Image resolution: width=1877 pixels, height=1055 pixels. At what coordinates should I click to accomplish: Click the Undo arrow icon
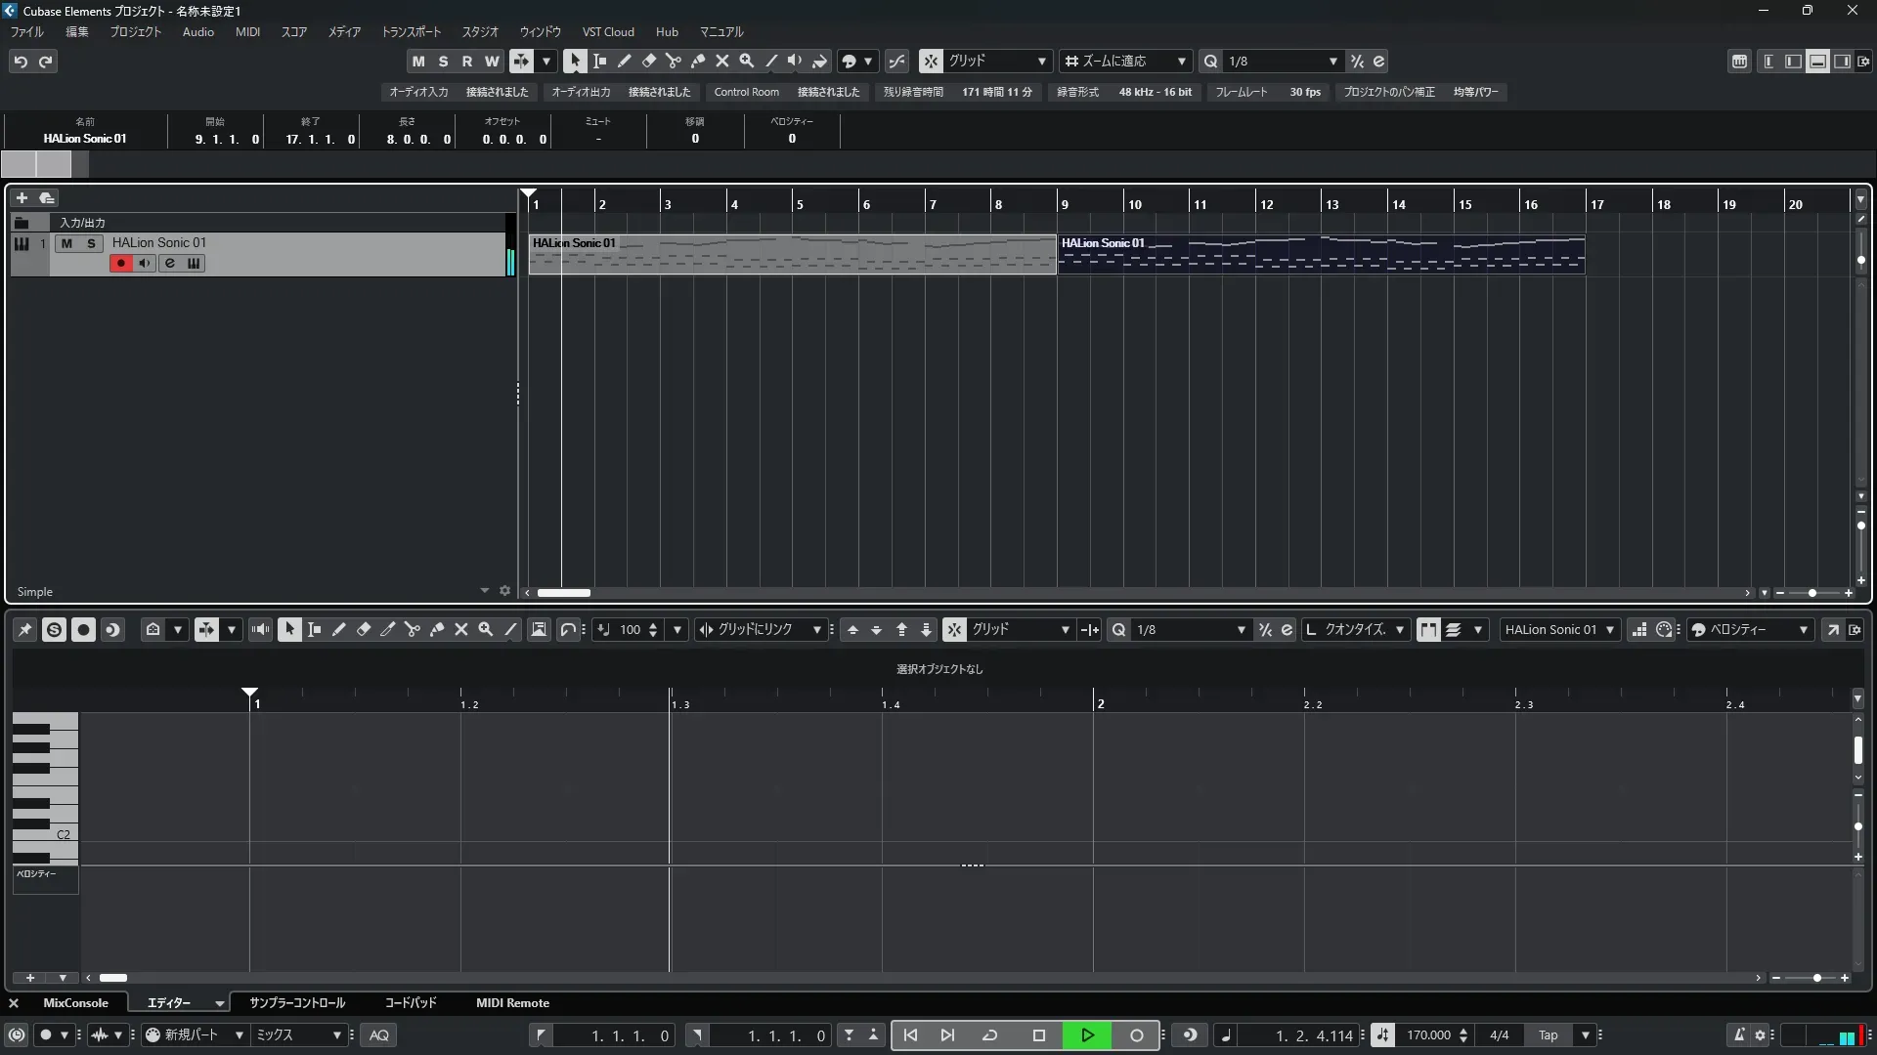[x=21, y=62]
